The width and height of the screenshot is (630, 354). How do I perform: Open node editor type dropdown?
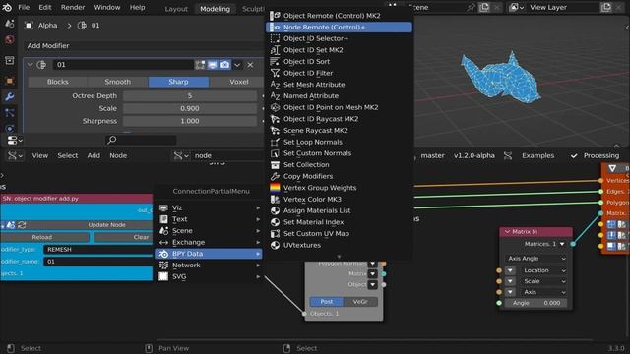(x=15, y=155)
